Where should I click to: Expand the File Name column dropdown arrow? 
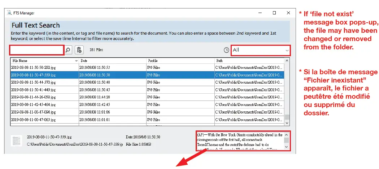(76, 61)
